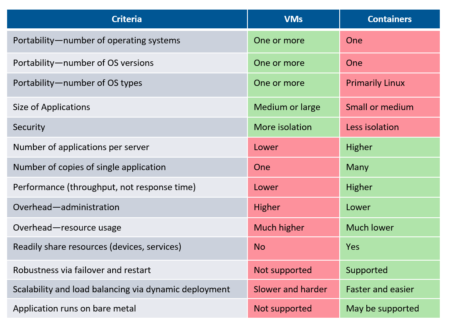Select the 'Faster and easier' cell

click(380, 289)
